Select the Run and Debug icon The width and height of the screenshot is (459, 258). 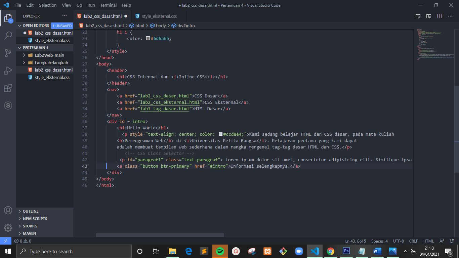[x=8, y=70]
